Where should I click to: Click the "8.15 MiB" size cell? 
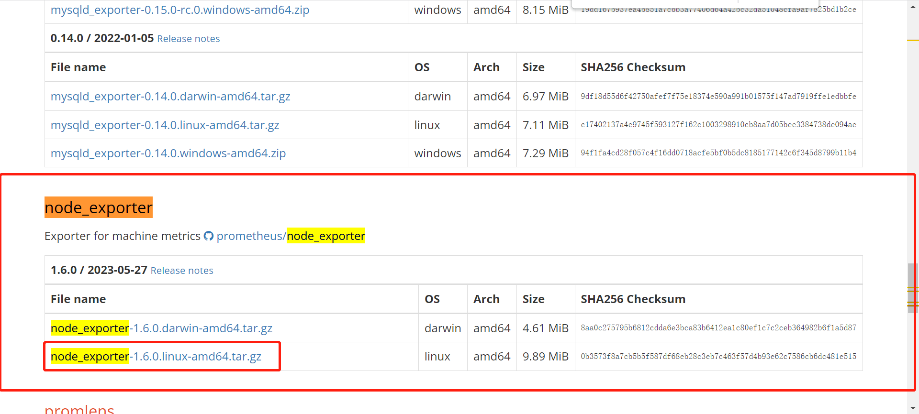[x=546, y=10]
